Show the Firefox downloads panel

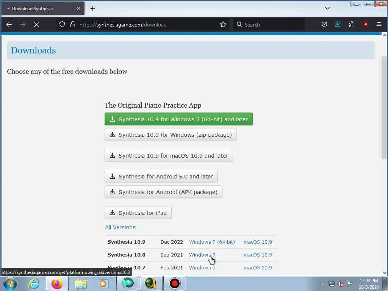click(x=338, y=24)
